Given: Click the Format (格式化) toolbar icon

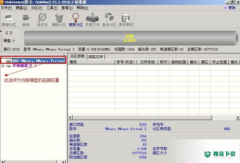Looking at the screenshot, I should pyautogui.click(x=42, y=20).
